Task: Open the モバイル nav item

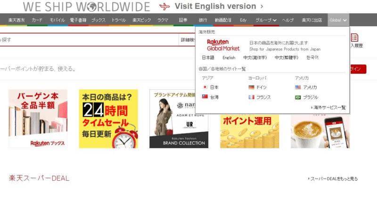Action: click(x=57, y=20)
